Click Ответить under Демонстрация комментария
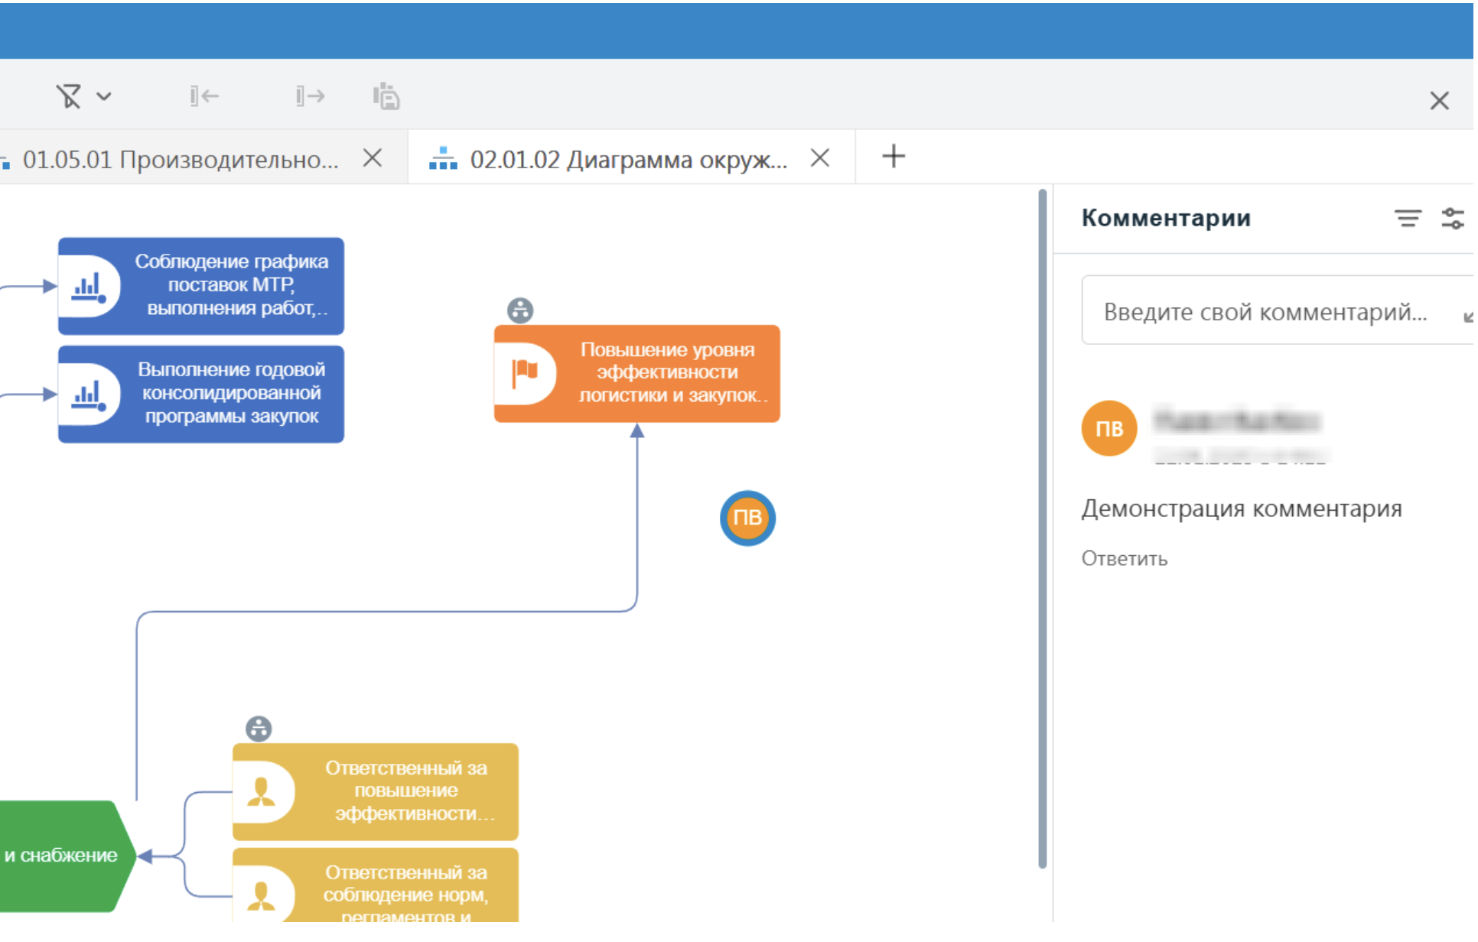The image size is (1478, 942). click(x=1124, y=557)
